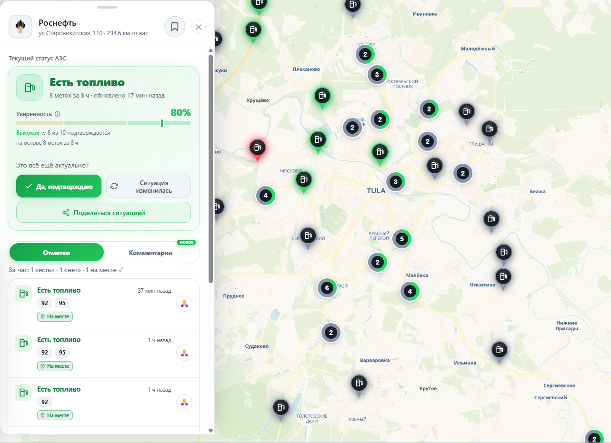611x443 pixels.
Task: Open the cluster of 4 stations below Малёвка
Action: [410, 291]
